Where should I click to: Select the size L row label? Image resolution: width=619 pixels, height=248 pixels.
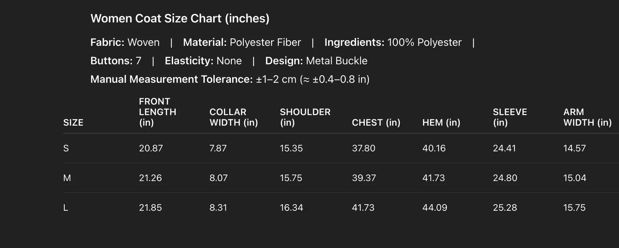tap(66, 208)
